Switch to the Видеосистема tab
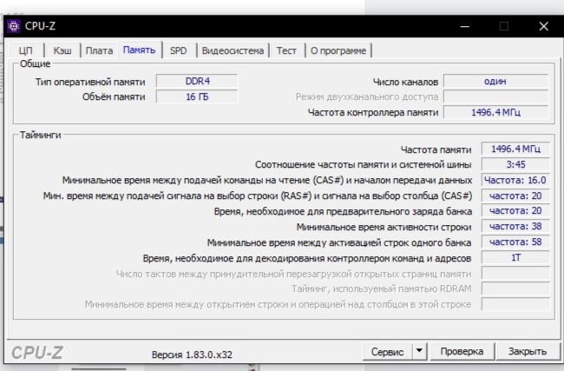This screenshot has height=371, width=564. 232,51
